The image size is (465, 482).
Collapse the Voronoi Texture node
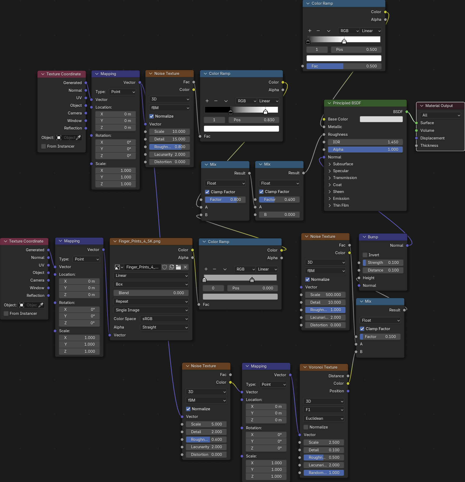[x=305, y=367]
